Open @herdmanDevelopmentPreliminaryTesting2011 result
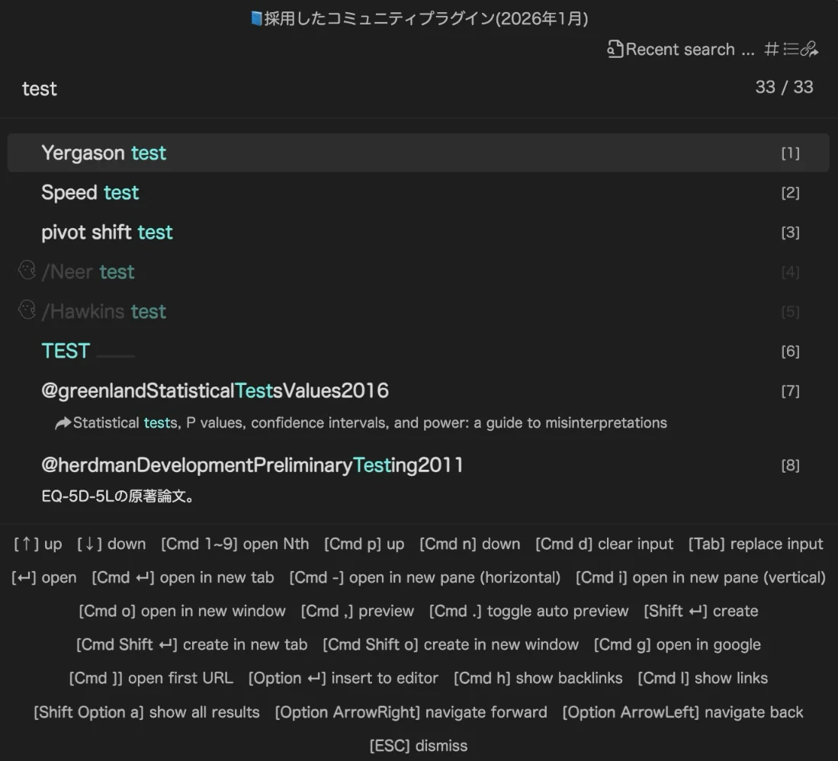 [x=252, y=465]
